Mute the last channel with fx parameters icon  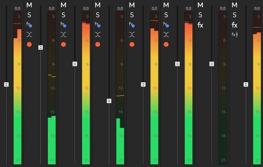[x=235, y=5]
